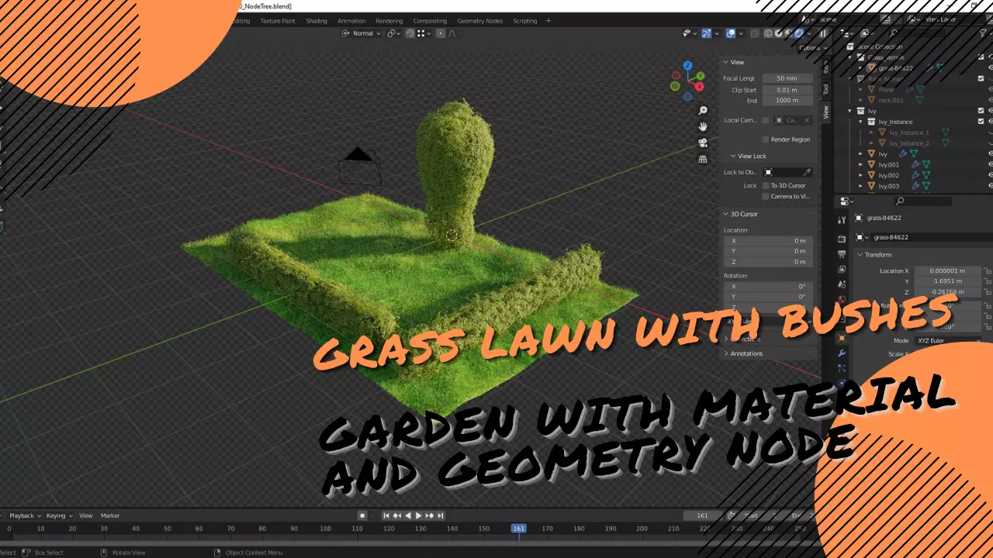Open the Output properties tab icon
The width and height of the screenshot is (993, 558).
point(842,254)
